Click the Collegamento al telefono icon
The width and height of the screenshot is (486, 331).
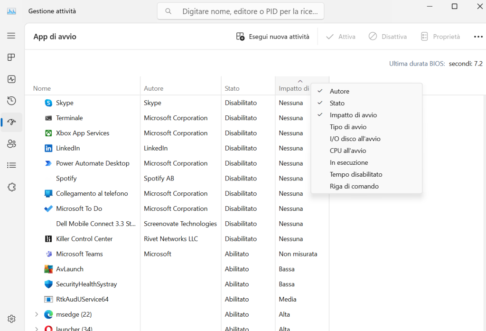point(48,194)
